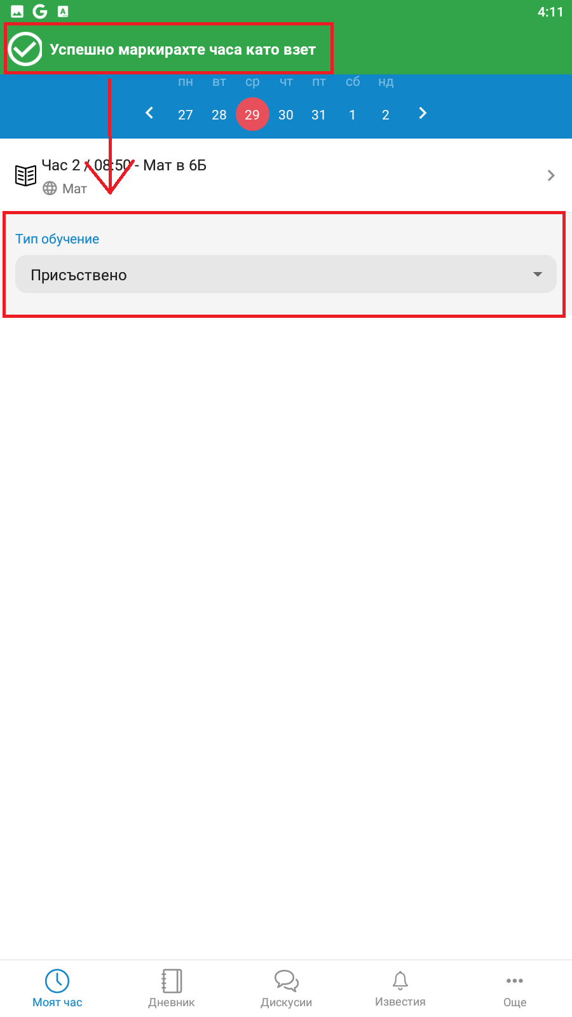Open the Дискусии chat tab
572x1017 pixels.
(x=286, y=988)
